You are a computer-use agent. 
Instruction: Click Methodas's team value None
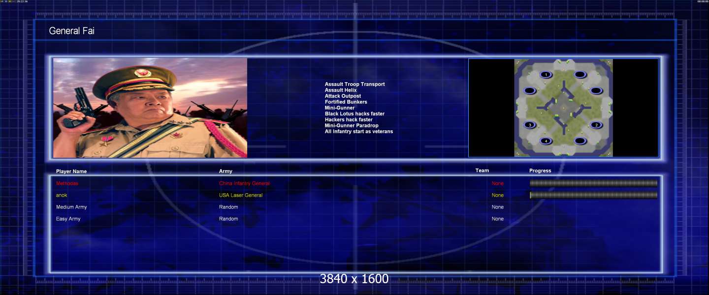[498, 183]
